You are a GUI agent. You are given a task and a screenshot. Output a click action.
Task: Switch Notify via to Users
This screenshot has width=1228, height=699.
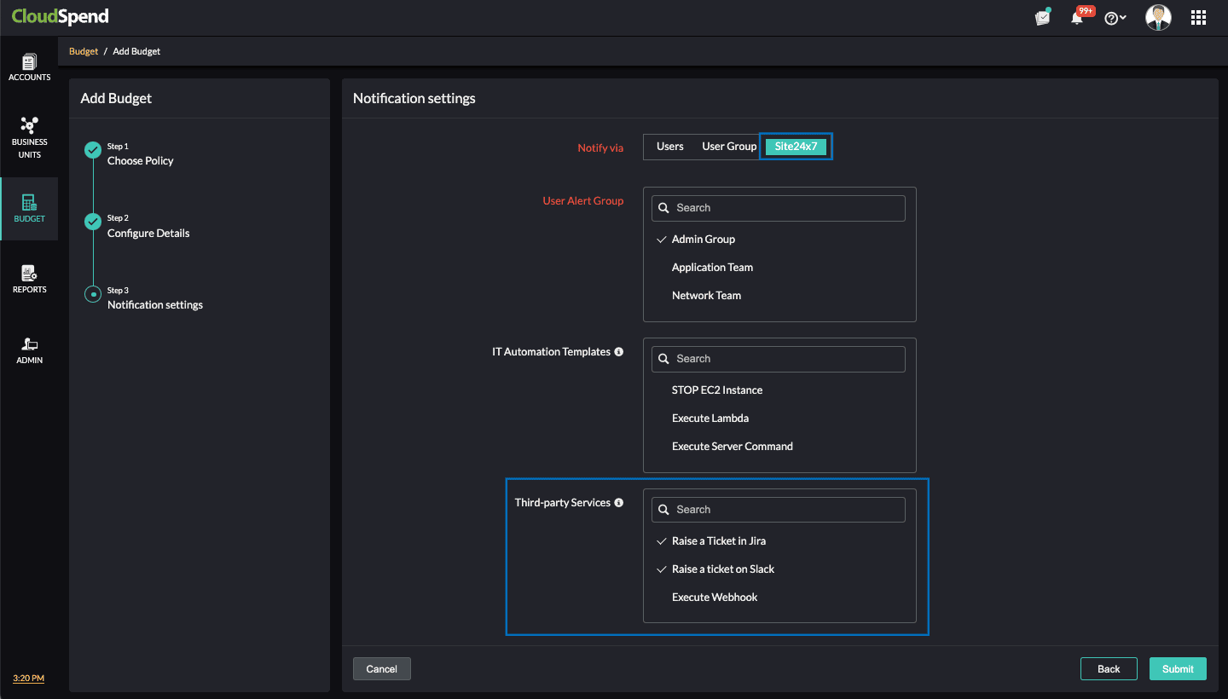coord(670,147)
